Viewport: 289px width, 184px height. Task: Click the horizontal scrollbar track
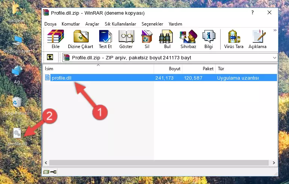(x=159, y=163)
